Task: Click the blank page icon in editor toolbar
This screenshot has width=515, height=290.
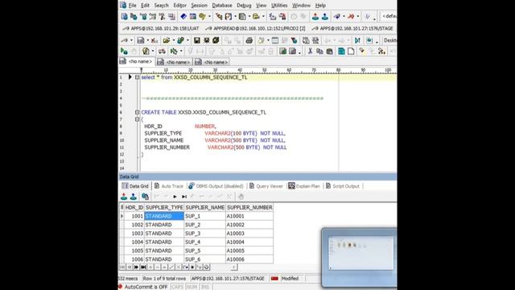Action: coord(351,51)
